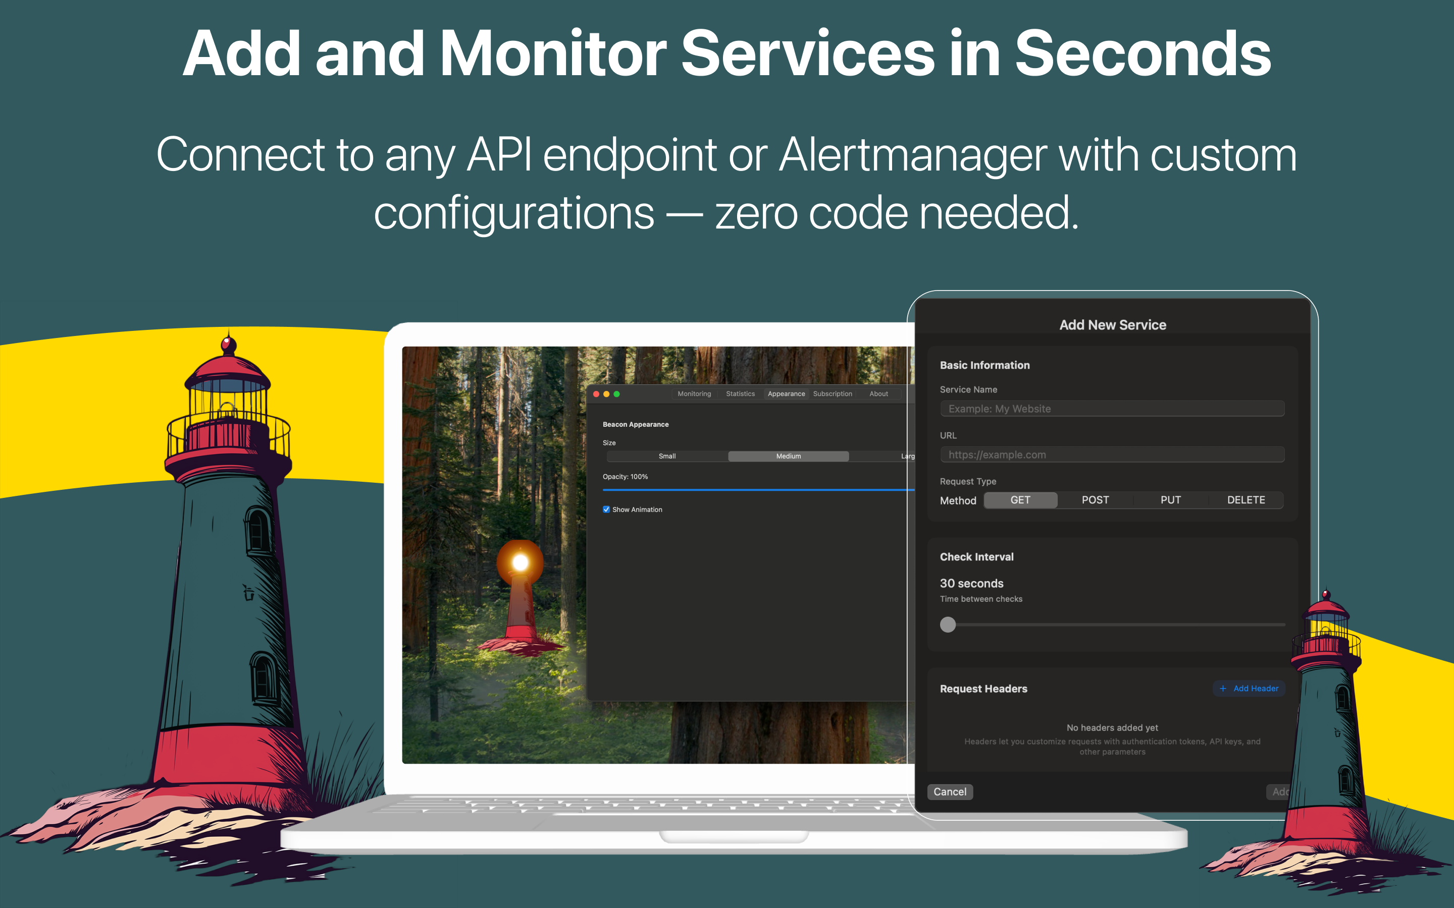
Task: Click into the Service Name field
Action: coord(1112,409)
